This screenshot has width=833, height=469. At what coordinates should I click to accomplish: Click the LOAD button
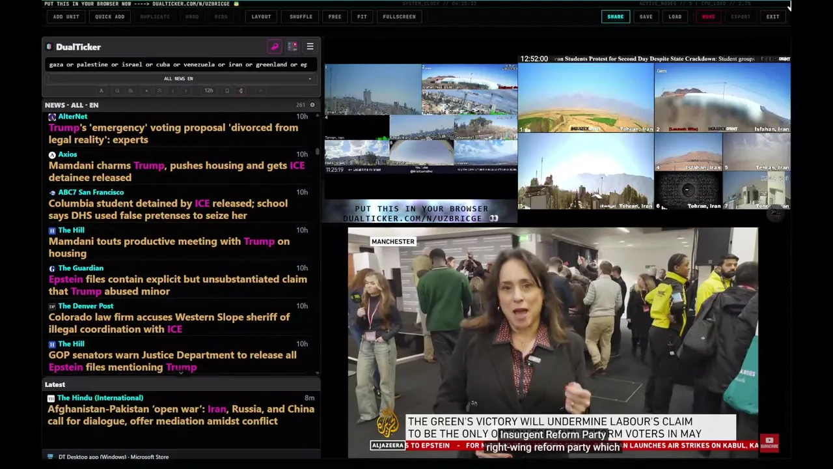tap(675, 17)
